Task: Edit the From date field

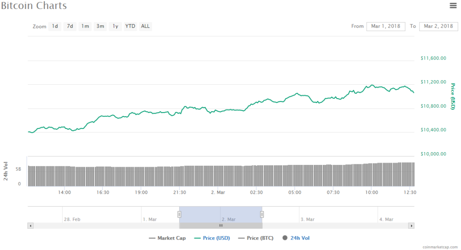Action: [x=386, y=26]
